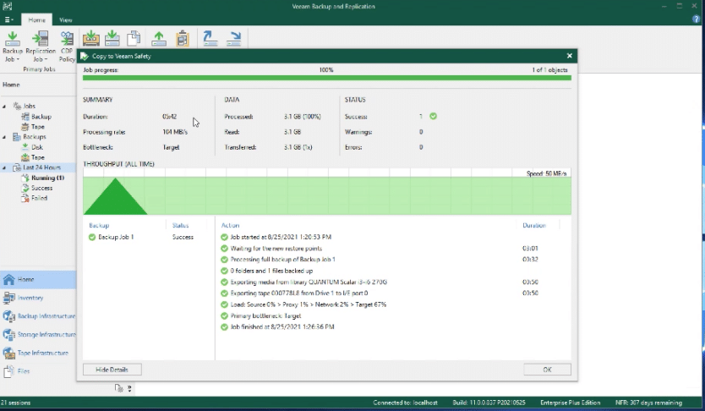Select 'Exporting tape 000778L8 from Drive 1' row
The height and width of the screenshot is (411, 705).
(391, 293)
